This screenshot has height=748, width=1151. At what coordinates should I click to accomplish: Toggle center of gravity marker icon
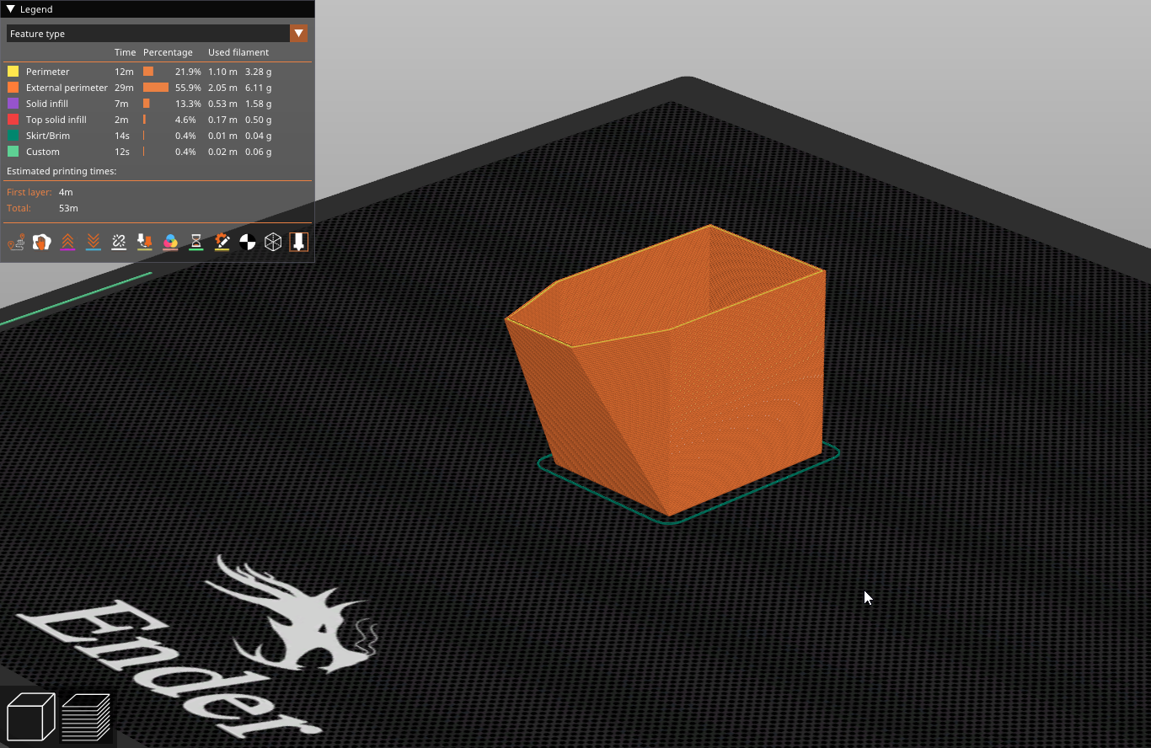[248, 243]
